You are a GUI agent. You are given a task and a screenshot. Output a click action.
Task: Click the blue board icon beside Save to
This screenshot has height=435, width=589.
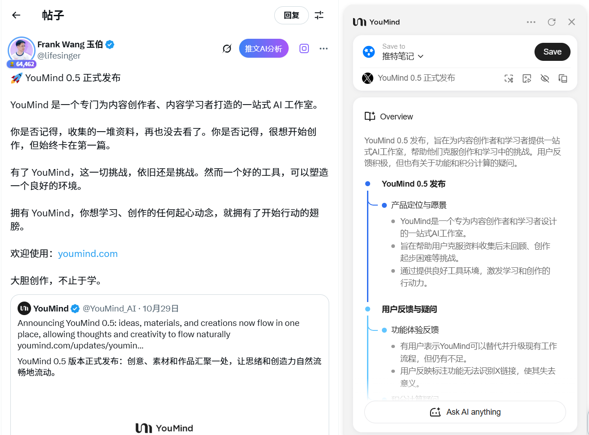point(369,52)
